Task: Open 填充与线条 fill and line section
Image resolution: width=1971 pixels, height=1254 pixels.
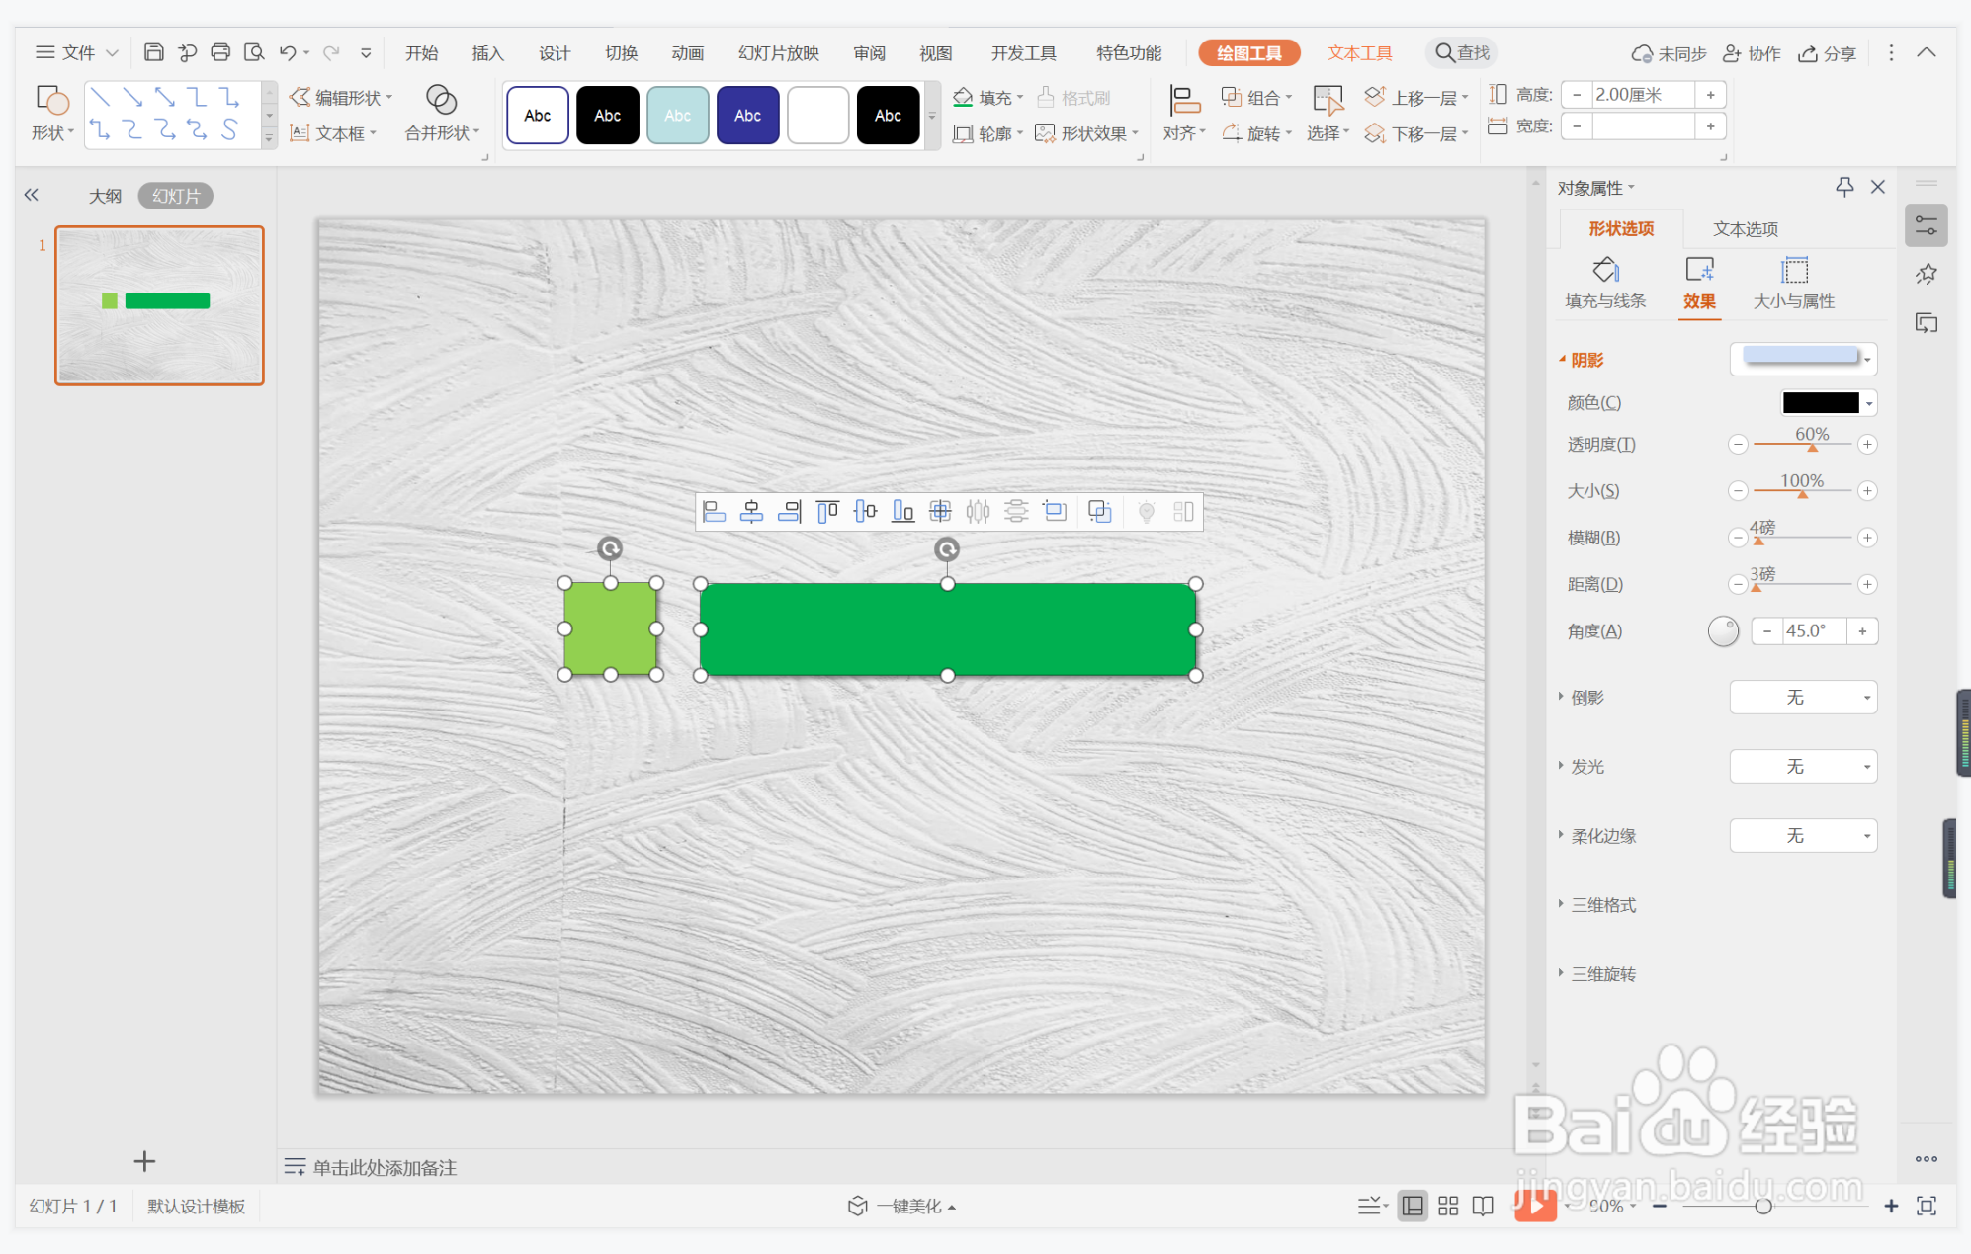Action: click(1605, 284)
